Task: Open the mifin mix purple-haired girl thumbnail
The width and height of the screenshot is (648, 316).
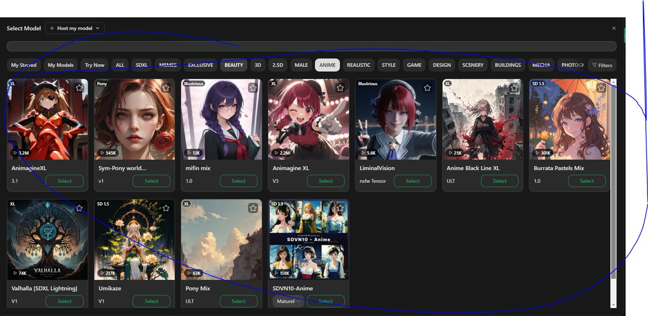Action: (x=221, y=119)
